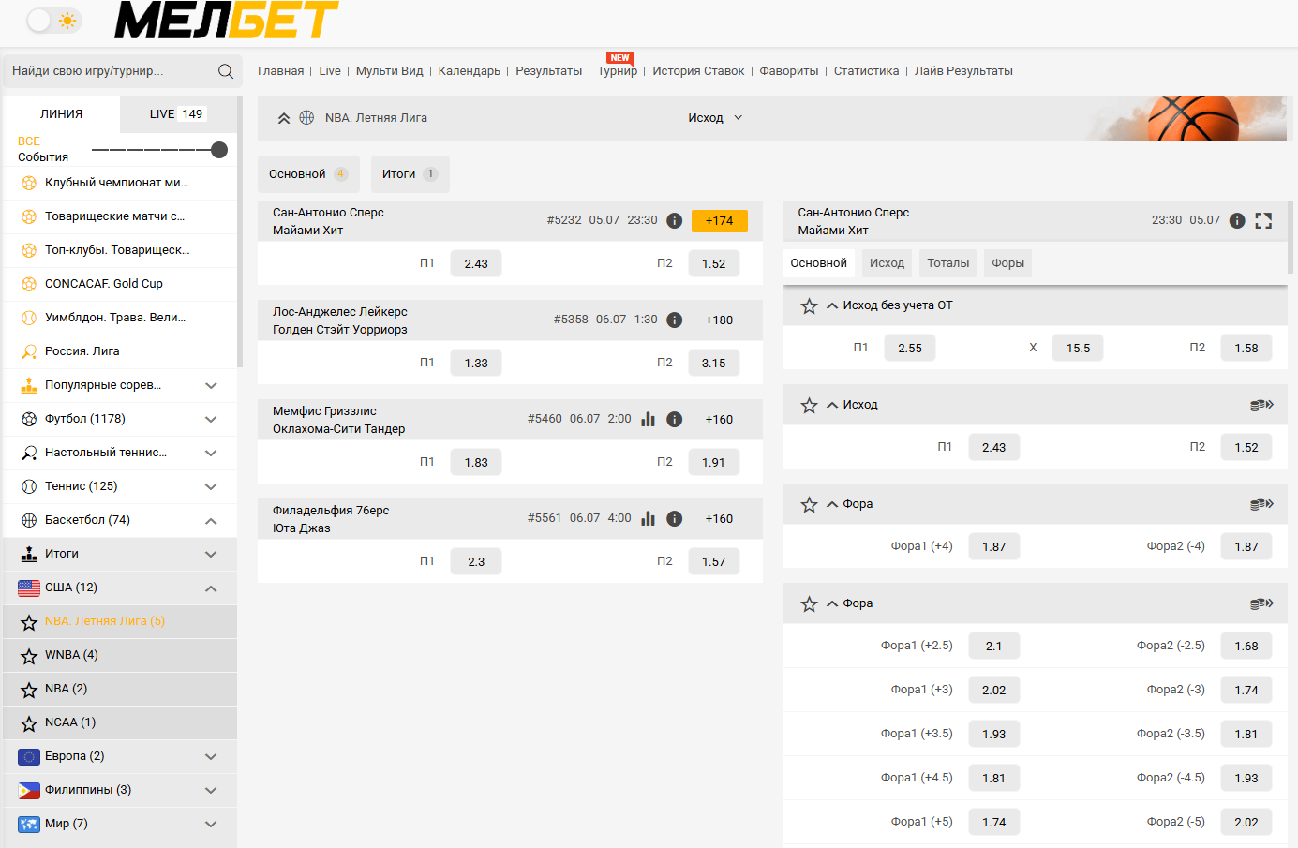This screenshot has height=848, width=1298.
Task: Click the USA flag icon
Action: pos(29,588)
